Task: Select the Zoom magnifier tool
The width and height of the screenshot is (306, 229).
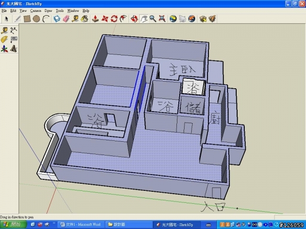Action: [x=153, y=19]
